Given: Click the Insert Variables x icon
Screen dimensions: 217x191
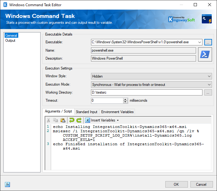Looking at the screenshot, I should coord(88,120).
